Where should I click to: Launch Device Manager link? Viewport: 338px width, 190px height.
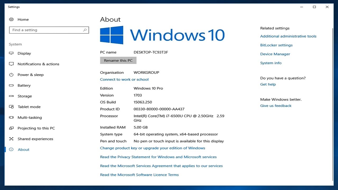point(275,54)
